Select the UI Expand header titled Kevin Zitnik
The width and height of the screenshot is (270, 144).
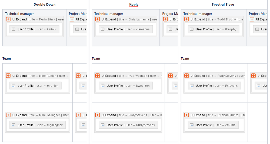[34, 19]
